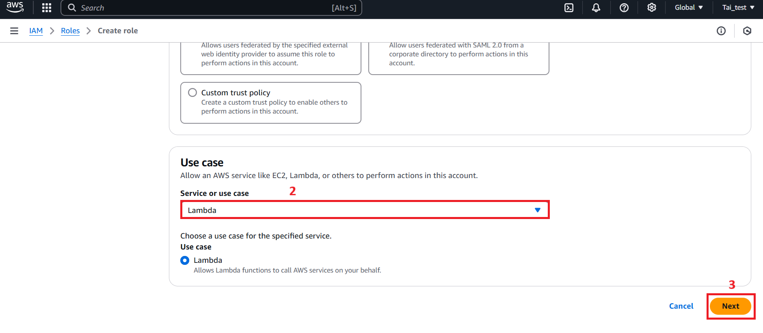Focus the top Search field
Screen dimensions: 763x333
[x=211, y=8]
